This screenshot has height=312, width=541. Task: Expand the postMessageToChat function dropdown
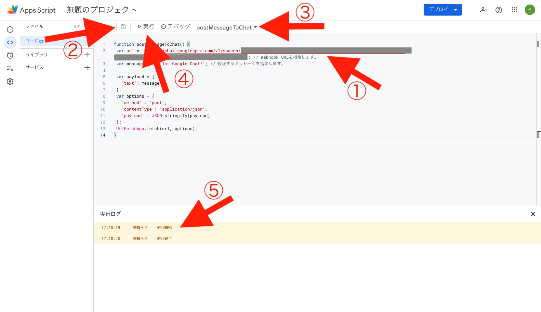pos(227,27)
